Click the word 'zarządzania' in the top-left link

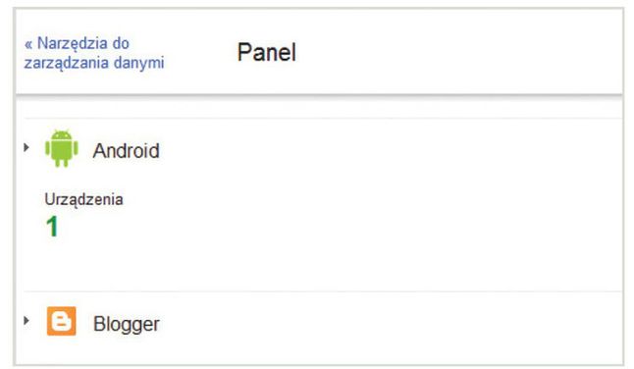pos(67,63)
